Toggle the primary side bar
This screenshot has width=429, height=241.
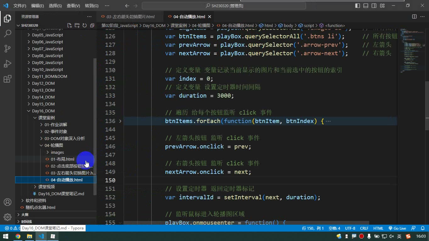(x=358, y=6)
